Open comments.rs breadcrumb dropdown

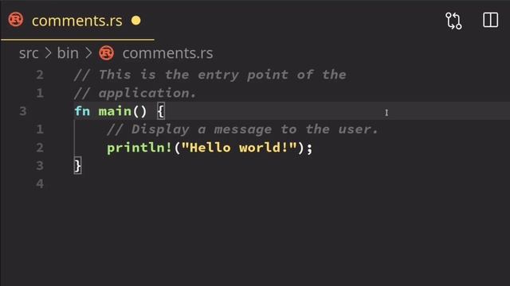pos(168,53)
